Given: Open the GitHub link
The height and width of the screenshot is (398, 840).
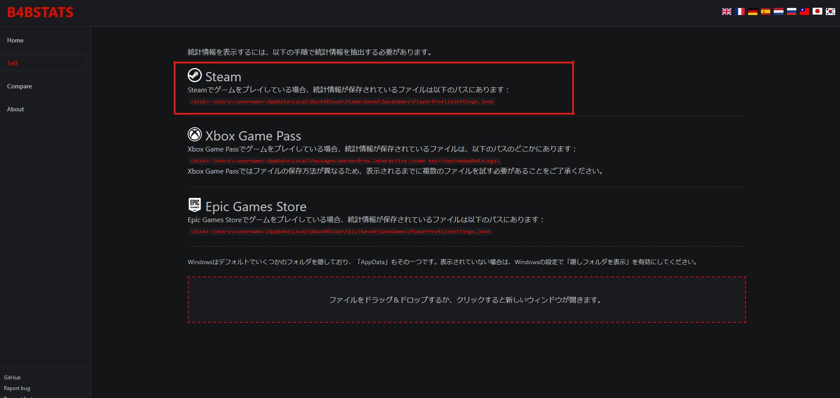Looking at the screenshot, I should pyautogui.click(x=12, y=378).
